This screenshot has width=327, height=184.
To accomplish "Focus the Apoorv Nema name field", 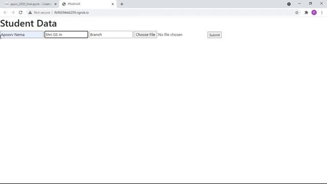I will coord(21,35).
